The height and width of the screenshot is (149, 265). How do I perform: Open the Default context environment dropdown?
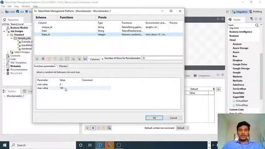coord(183,128)
